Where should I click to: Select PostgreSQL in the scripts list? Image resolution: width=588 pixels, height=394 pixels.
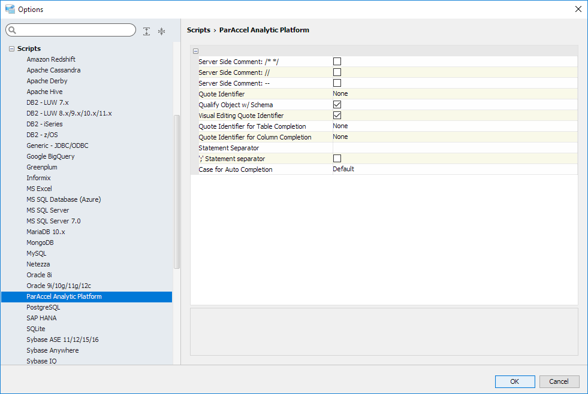coord(43,307)
